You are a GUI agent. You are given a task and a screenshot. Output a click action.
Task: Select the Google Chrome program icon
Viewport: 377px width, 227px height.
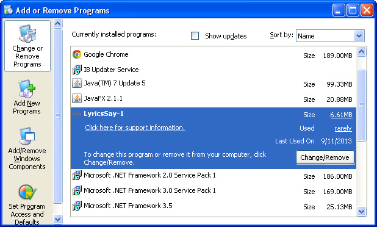[77, 54]
